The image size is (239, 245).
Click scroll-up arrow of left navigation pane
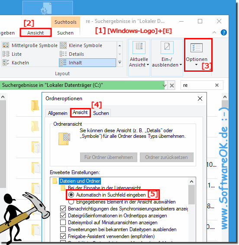click(3, 97)
